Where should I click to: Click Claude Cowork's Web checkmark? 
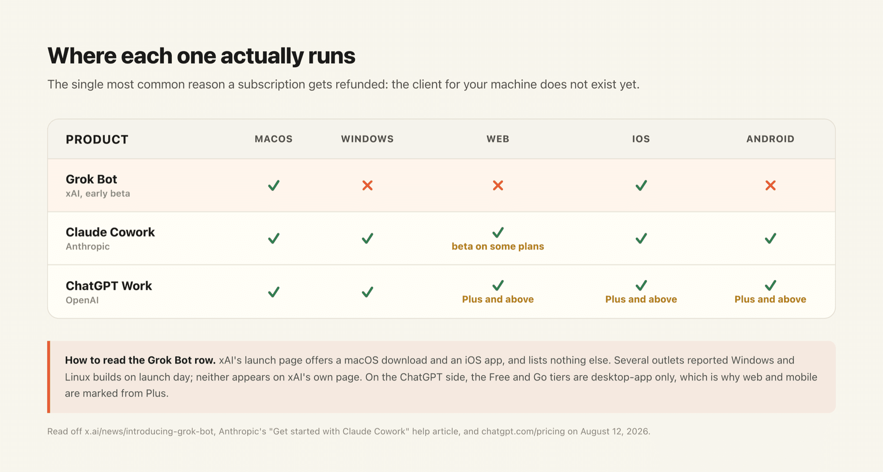click(x=498, y=232)
